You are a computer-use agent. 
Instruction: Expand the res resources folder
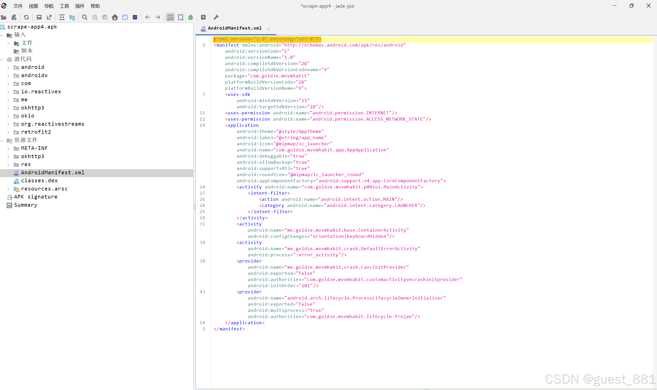pyautogui.click(x=8, y=165)
